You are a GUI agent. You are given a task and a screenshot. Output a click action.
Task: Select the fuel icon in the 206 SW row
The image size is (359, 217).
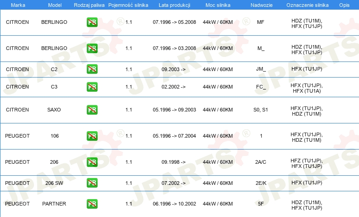coord(92,183)
